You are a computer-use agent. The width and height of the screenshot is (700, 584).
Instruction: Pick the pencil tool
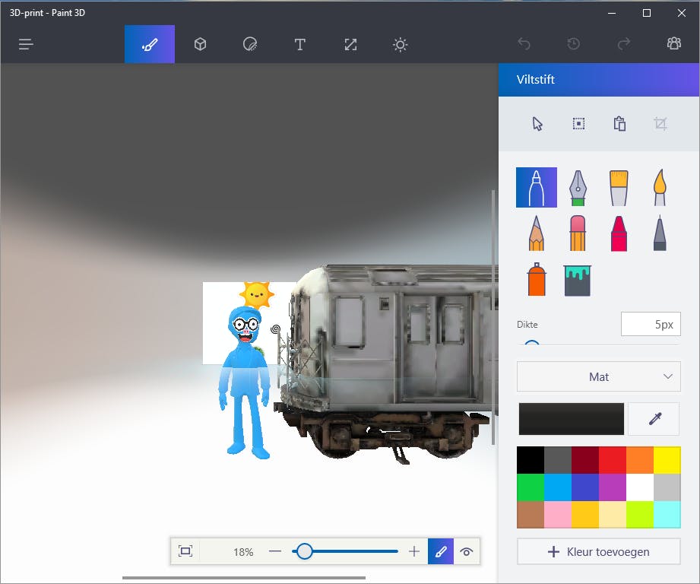(x=536, y=233)
